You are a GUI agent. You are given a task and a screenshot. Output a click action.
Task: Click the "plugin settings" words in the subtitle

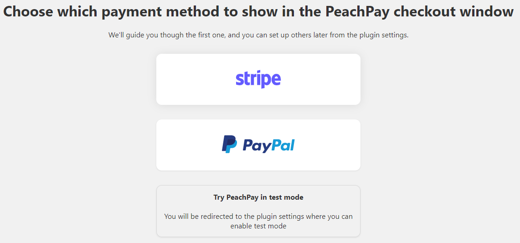[383, 35]
